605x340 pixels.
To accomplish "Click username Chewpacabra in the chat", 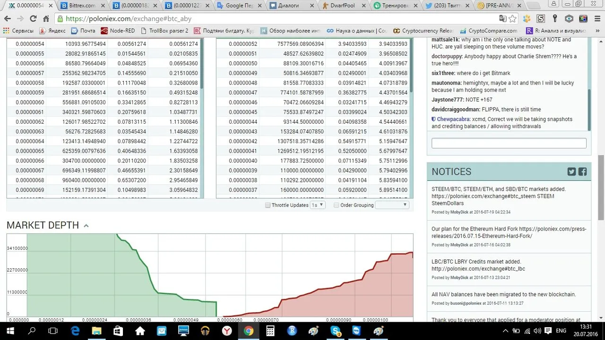I will coord(453,119).
